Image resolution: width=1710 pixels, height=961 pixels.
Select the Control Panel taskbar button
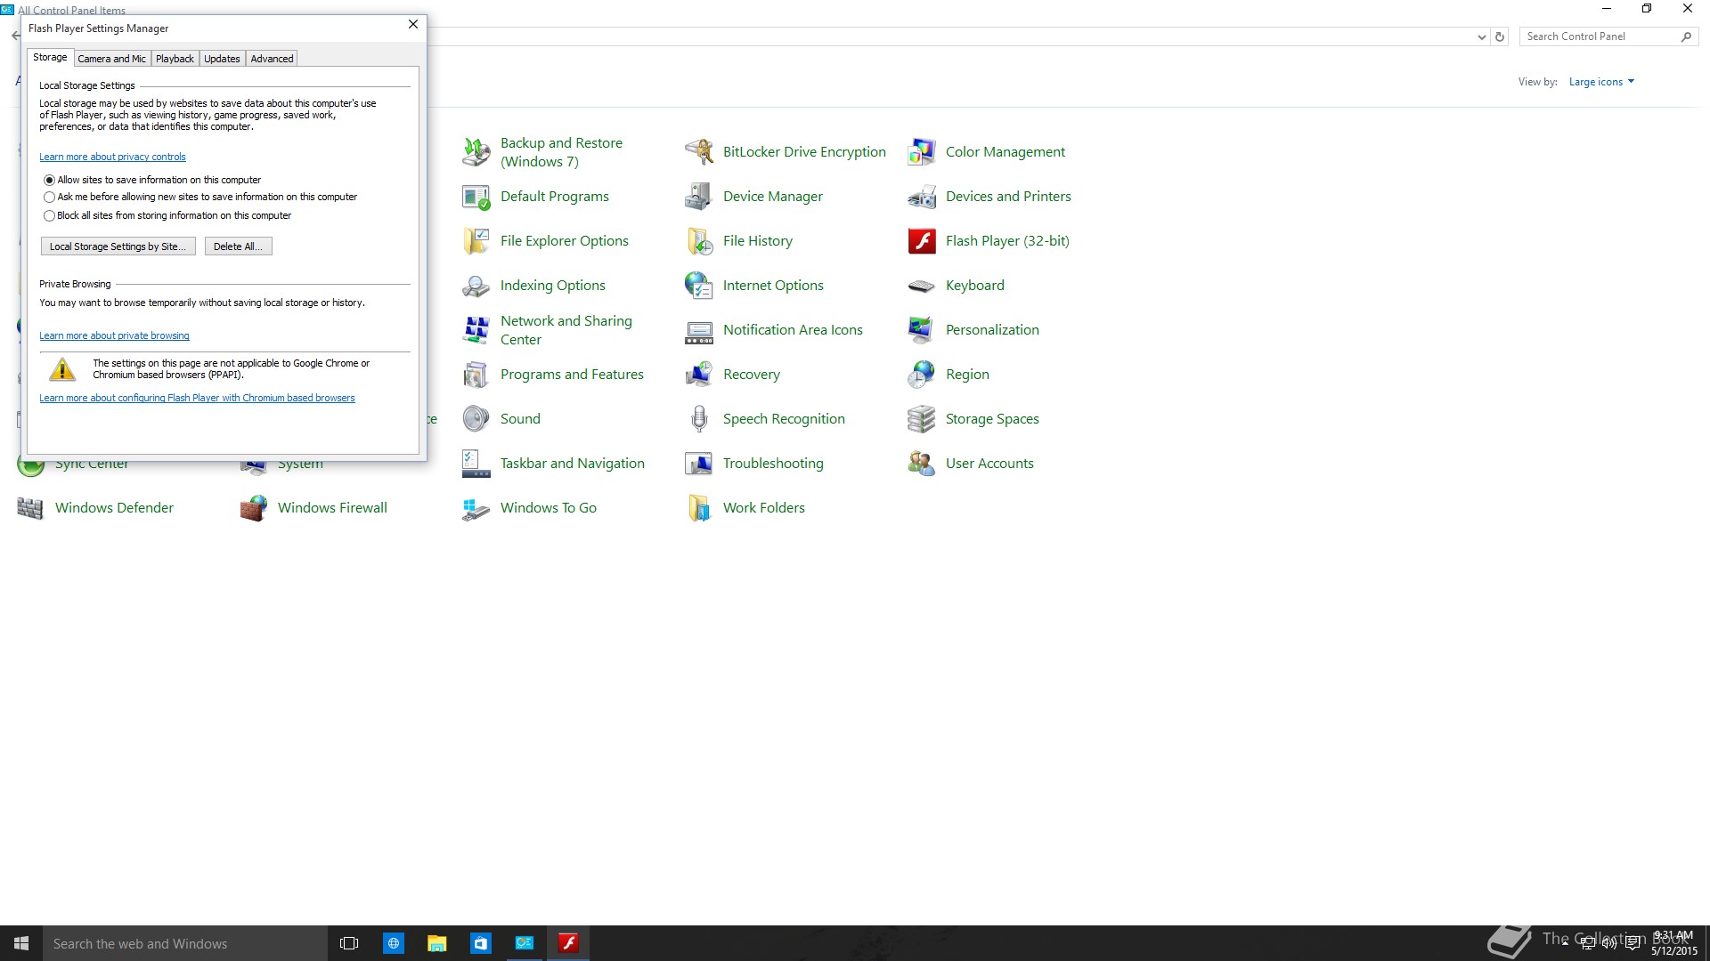click(x=525, y=943)
